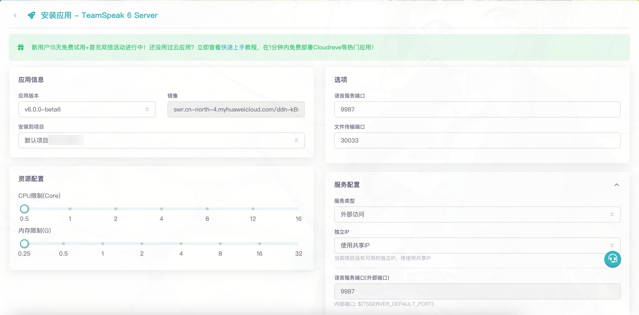Click the 语音服务端口 field containing 9987
This screenshot has height=315, width=639.
[x=477, y=109]
